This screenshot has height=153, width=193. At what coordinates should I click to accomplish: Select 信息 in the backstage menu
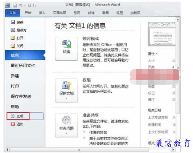25,55
